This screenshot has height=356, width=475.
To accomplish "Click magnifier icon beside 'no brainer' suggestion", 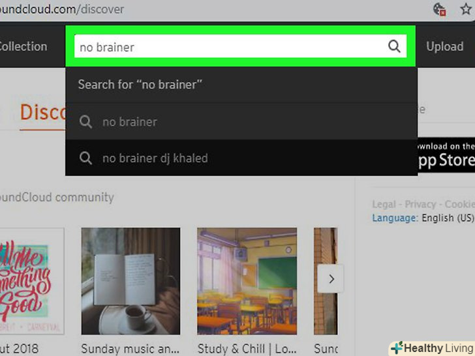I will click(85, 122).
